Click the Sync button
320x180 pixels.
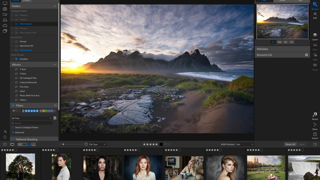(x=302, y=144)
